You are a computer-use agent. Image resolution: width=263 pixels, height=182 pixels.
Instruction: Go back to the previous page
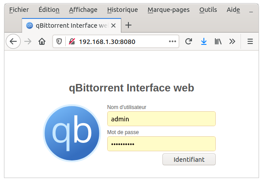coord(13,41)
